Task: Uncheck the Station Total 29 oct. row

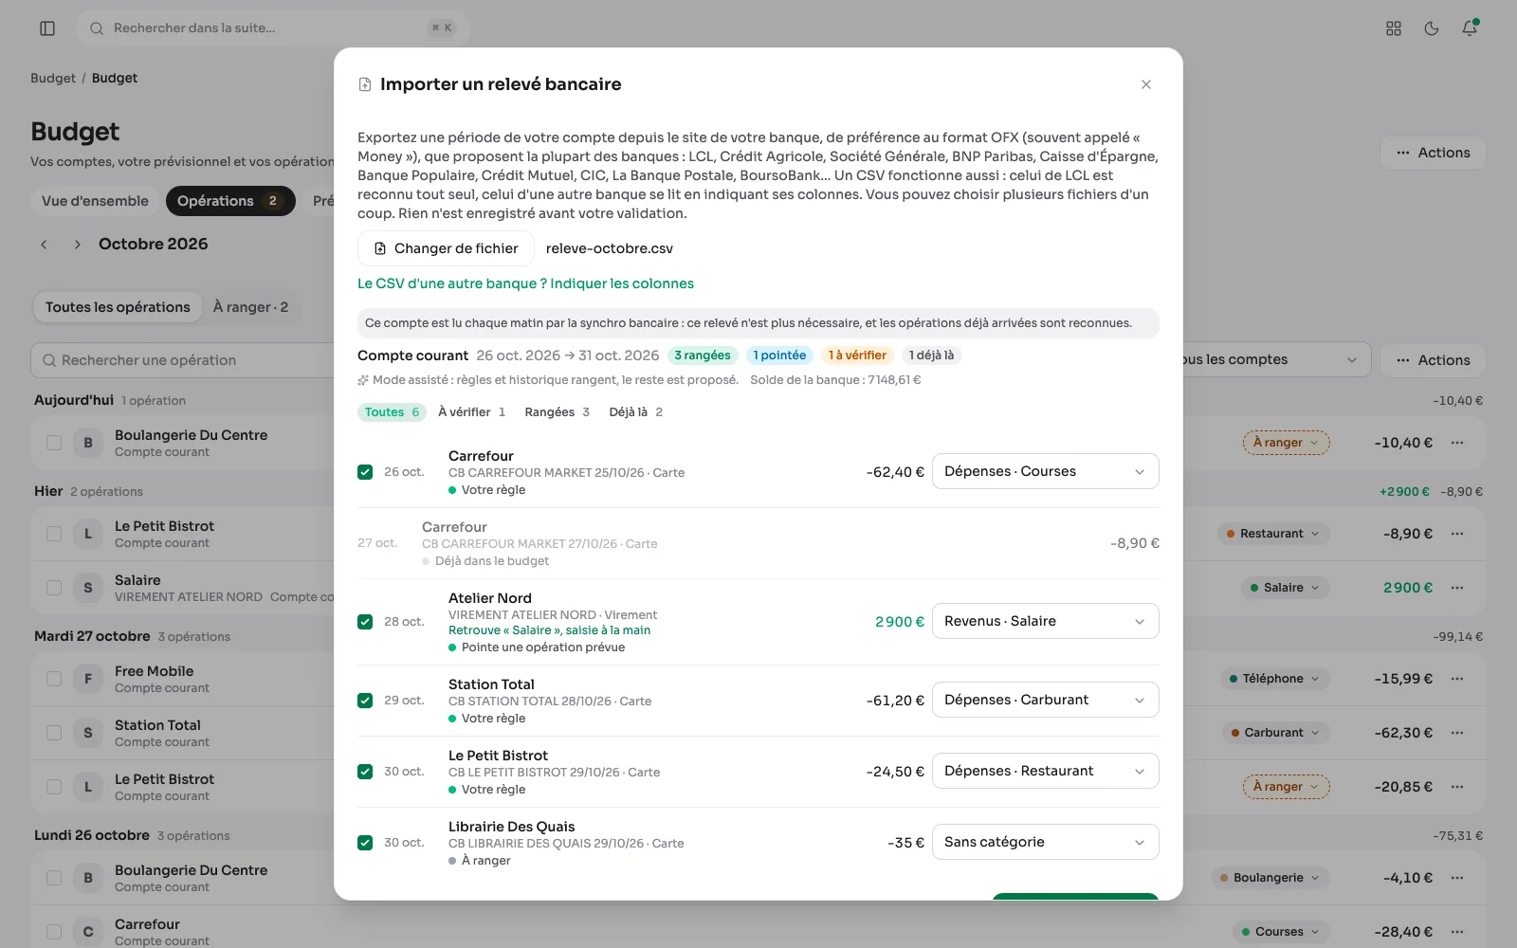Action: pos(365,701)
